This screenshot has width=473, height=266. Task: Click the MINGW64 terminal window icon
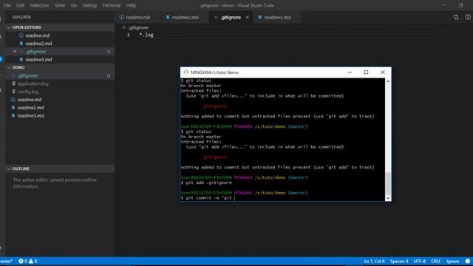[186, 72]
